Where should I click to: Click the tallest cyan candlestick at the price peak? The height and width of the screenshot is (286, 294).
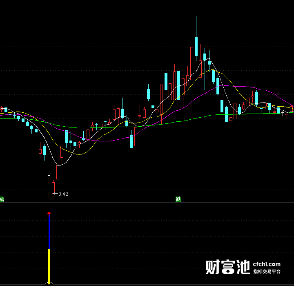196,47
